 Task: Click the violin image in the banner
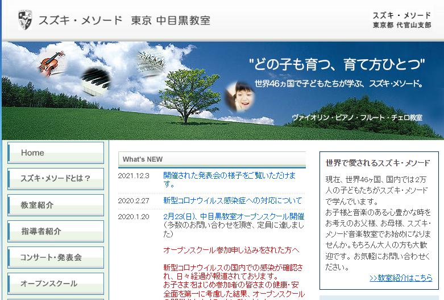click(x=52, y=63)
